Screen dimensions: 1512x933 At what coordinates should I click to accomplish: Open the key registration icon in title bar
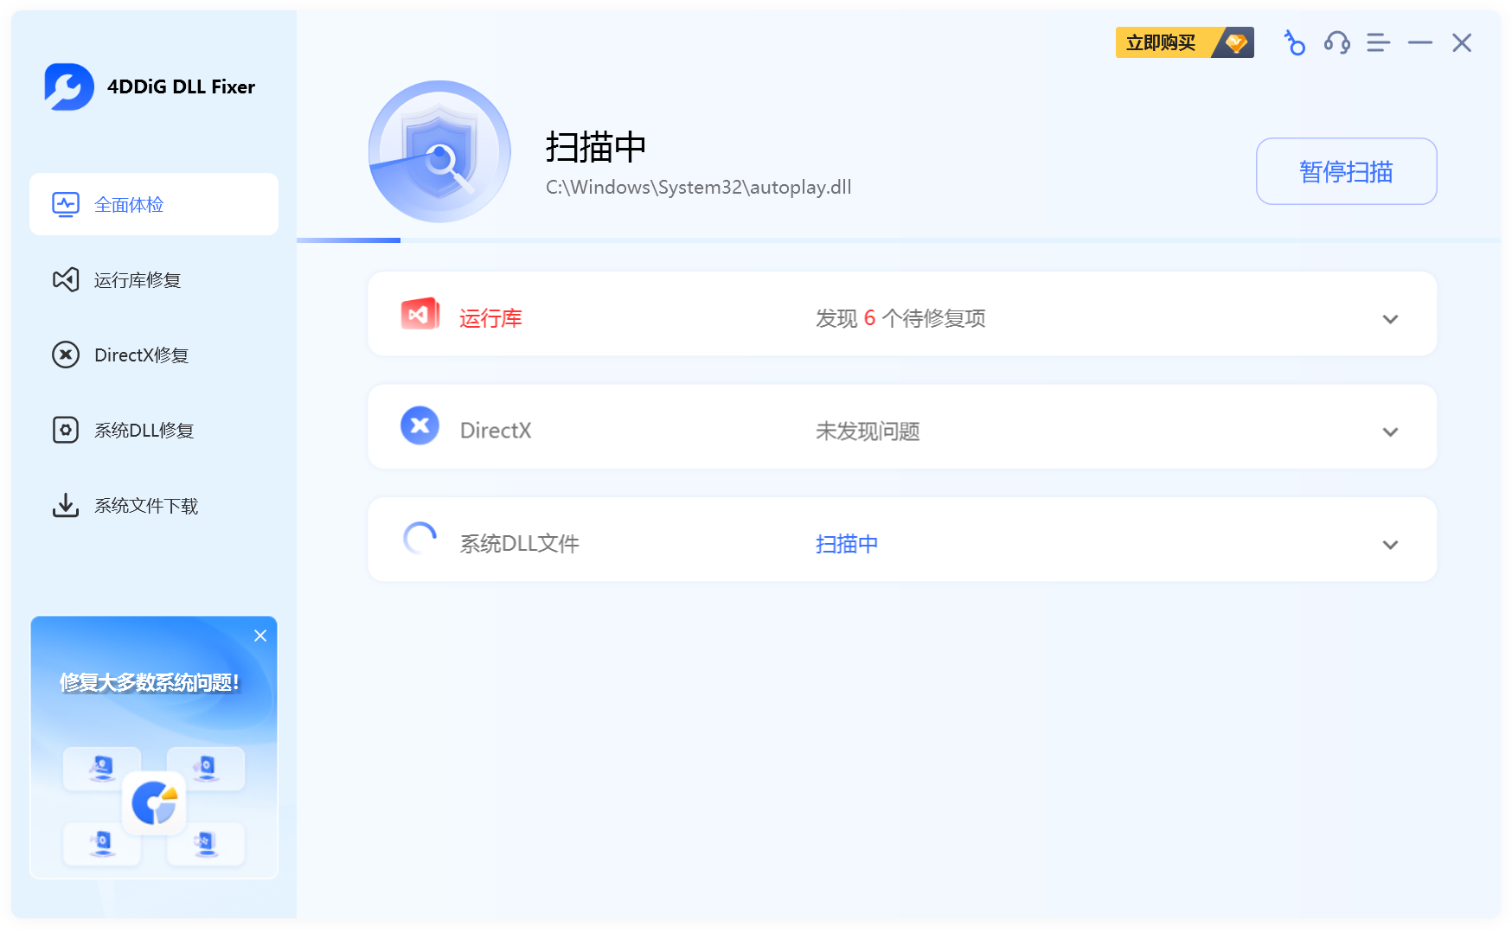(x=1294, y=42)
